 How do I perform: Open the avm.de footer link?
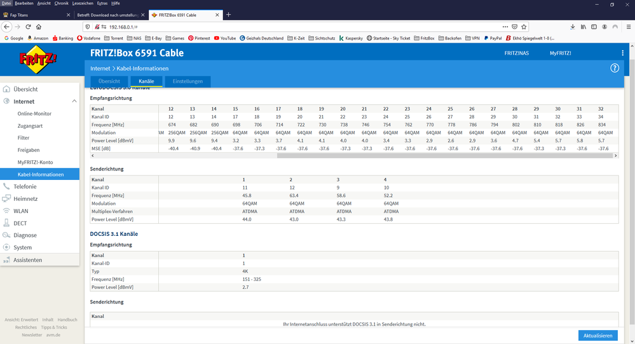[53, 335]
